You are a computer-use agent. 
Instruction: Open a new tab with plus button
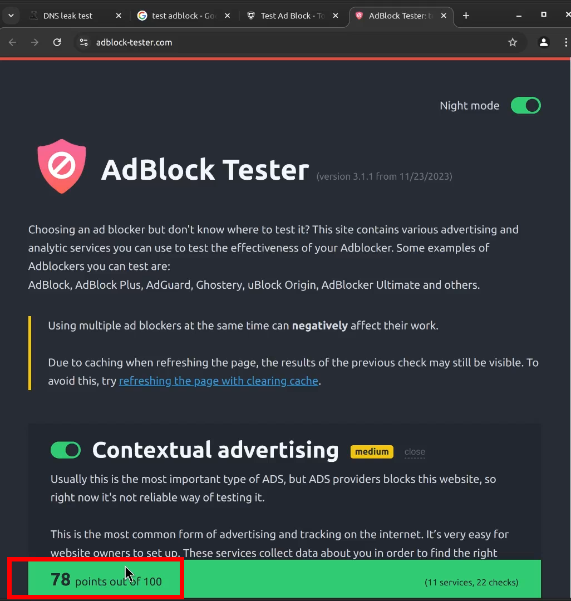click(466, 16)
